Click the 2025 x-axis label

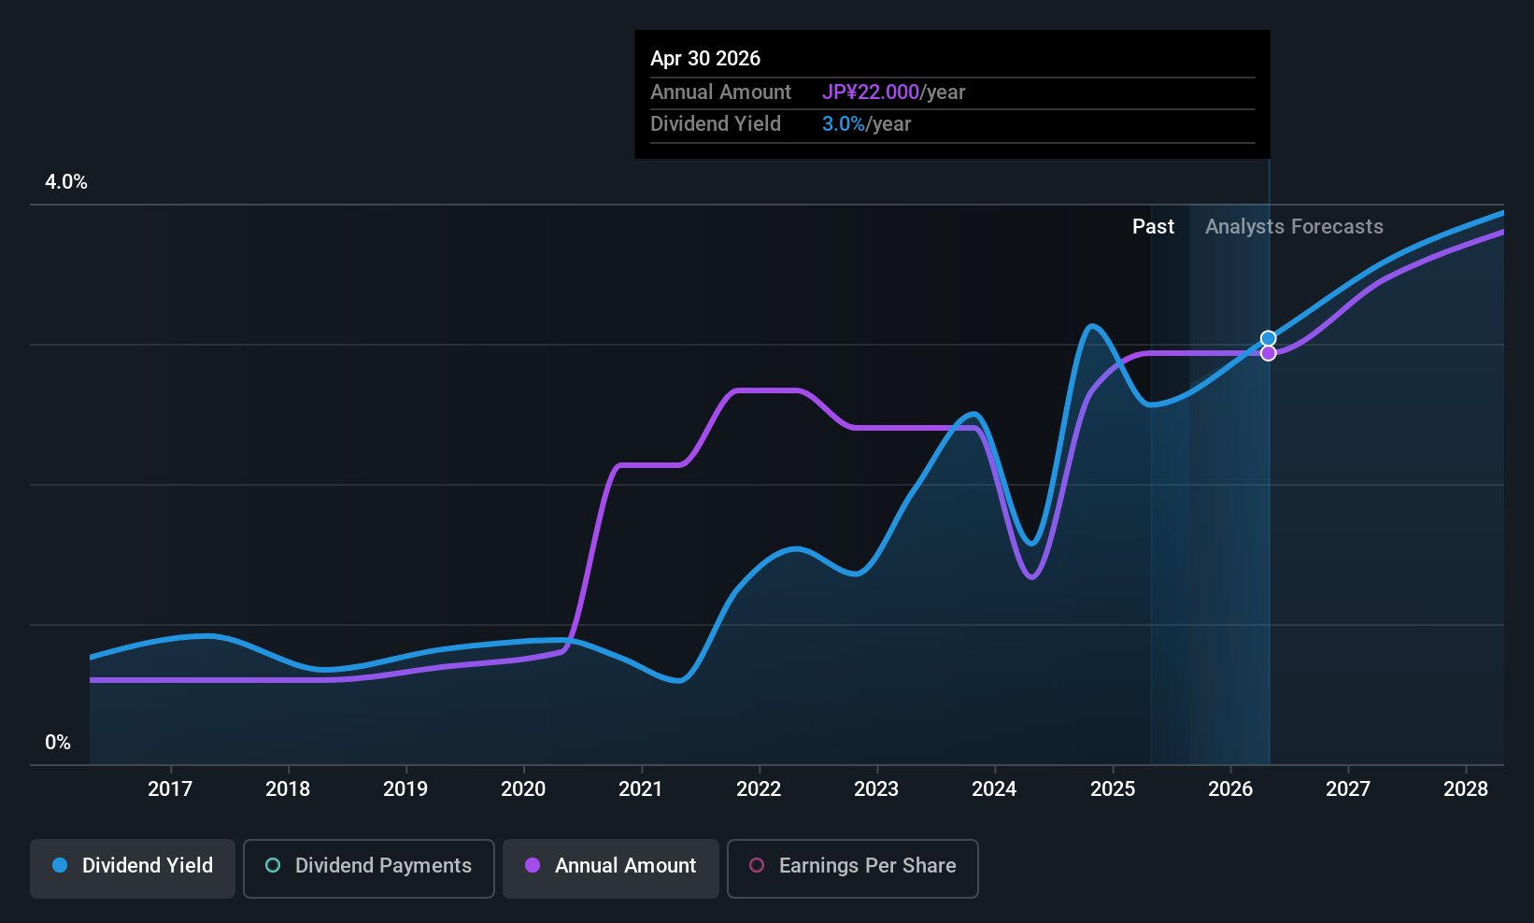pyautogui.click(x=1113, y=788)
